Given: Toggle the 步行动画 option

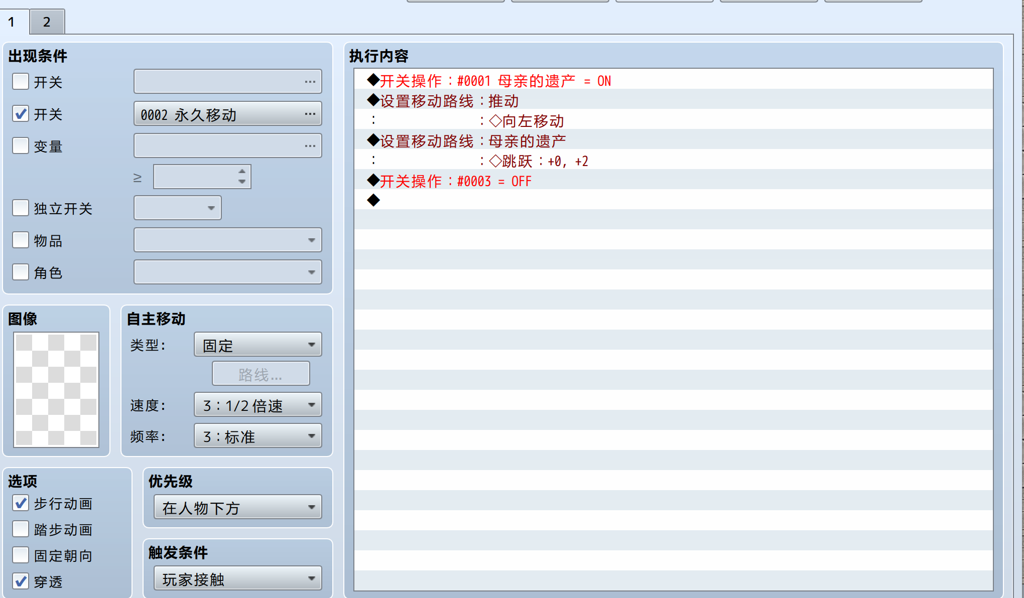Looking at the screenshot, I should (21, 503).
